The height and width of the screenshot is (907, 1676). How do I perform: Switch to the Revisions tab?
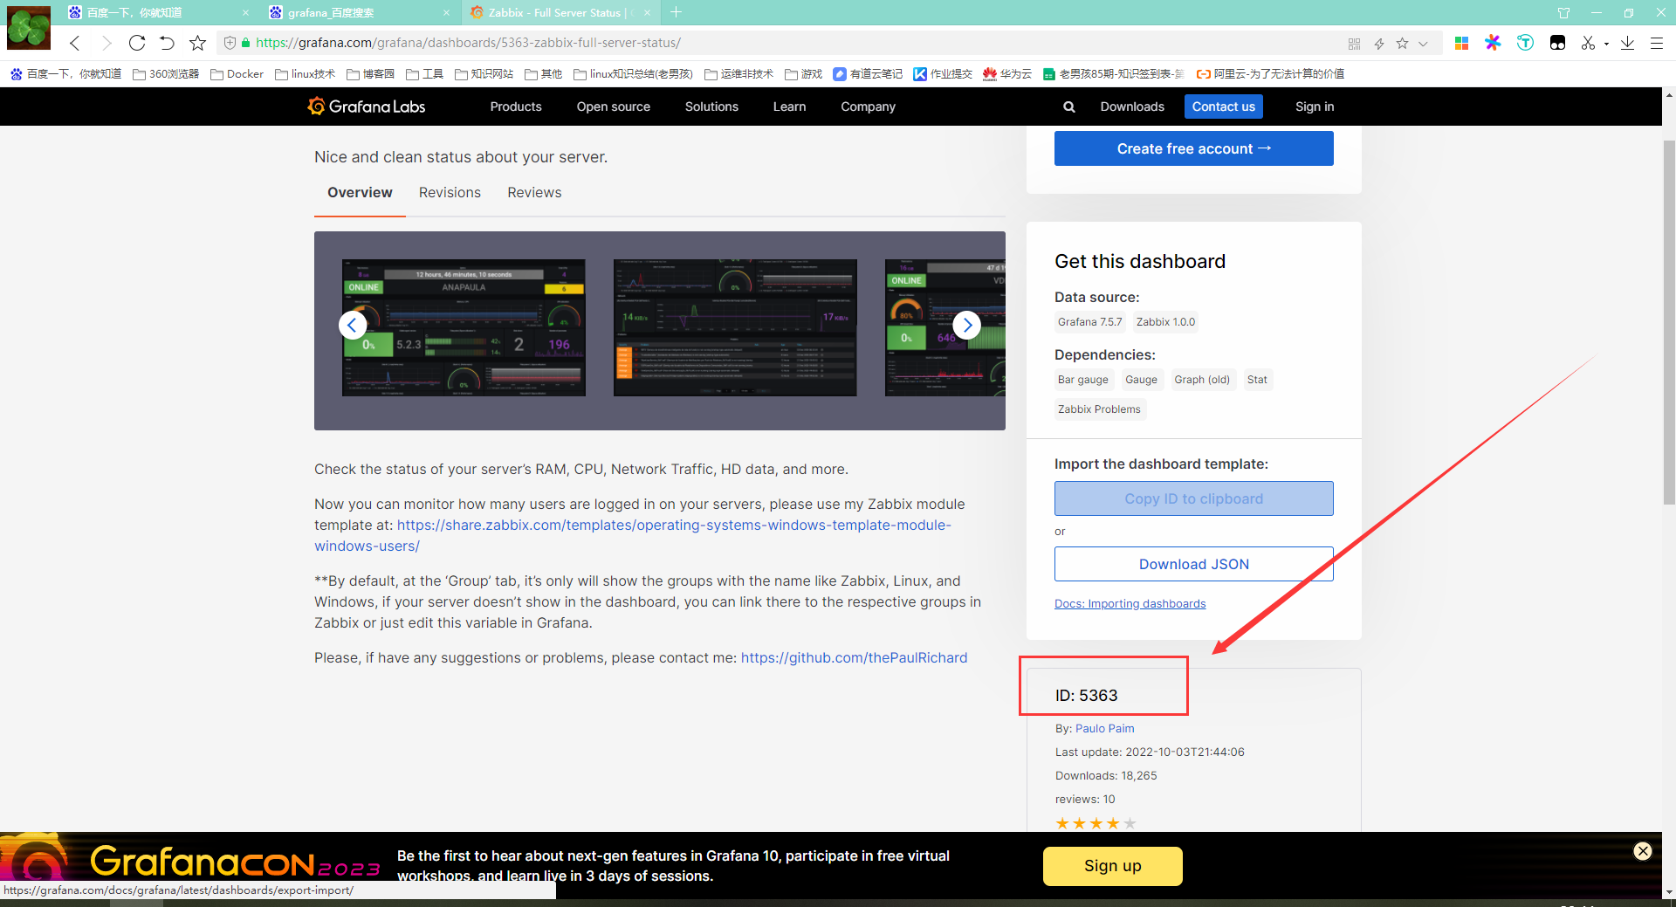[450, 193]
